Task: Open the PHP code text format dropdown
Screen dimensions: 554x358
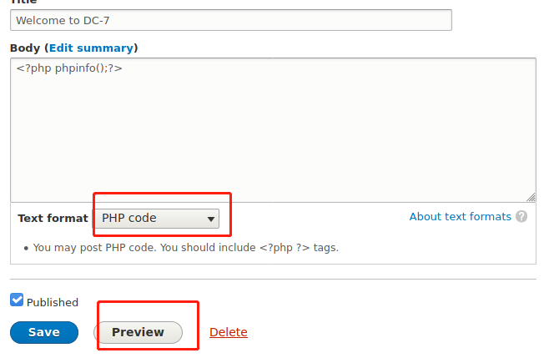Action: click(157, 219)
